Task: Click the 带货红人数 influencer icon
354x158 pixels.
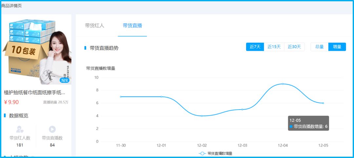Action: click(x=20, y=129)
